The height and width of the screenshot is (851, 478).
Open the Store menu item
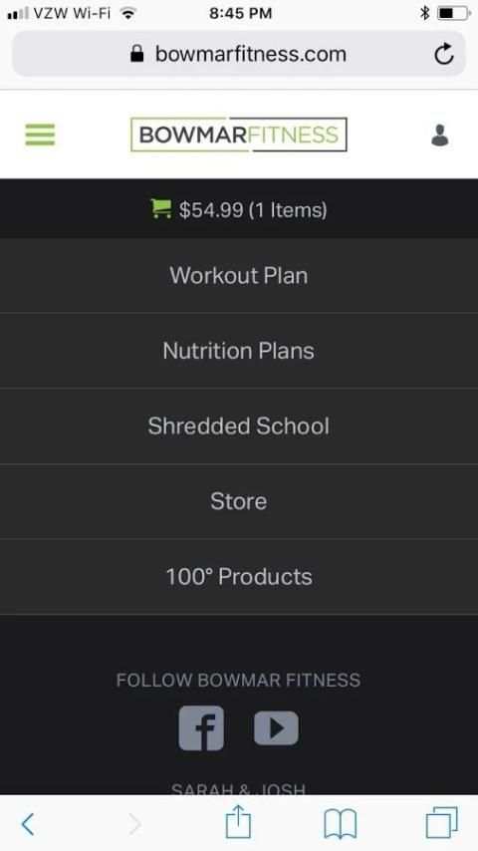239,501
